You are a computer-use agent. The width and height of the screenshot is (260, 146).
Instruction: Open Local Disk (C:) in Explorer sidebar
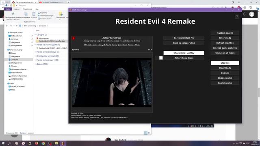tap(19, 76)
